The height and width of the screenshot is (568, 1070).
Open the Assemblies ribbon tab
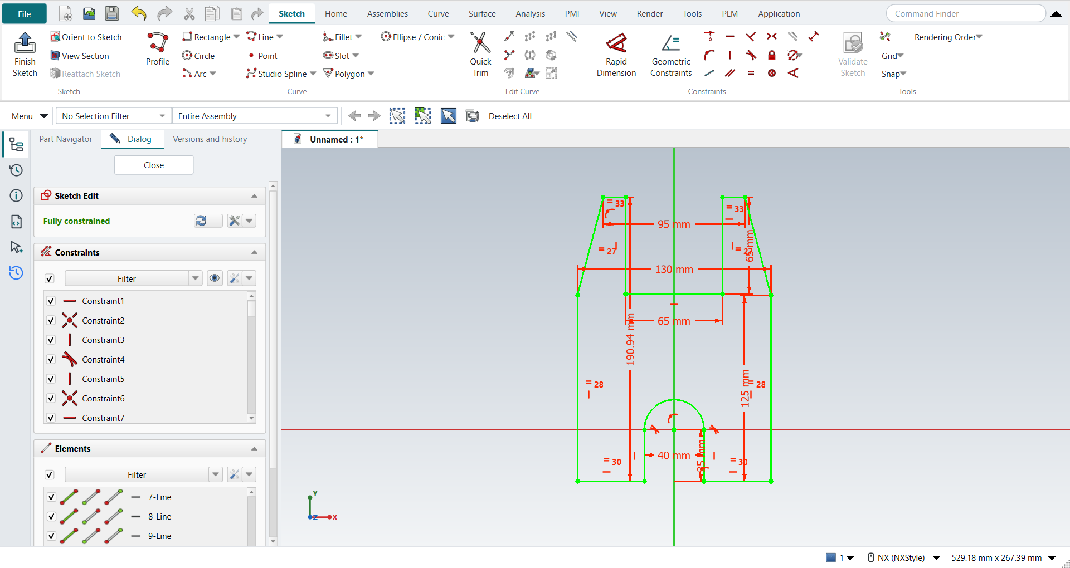[387, 14]
